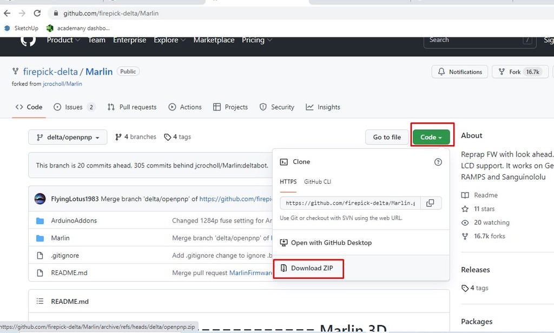Viewport: 554px width, 333px height.
Task: Switch to the Insights tab
Action: click(323, 107)
